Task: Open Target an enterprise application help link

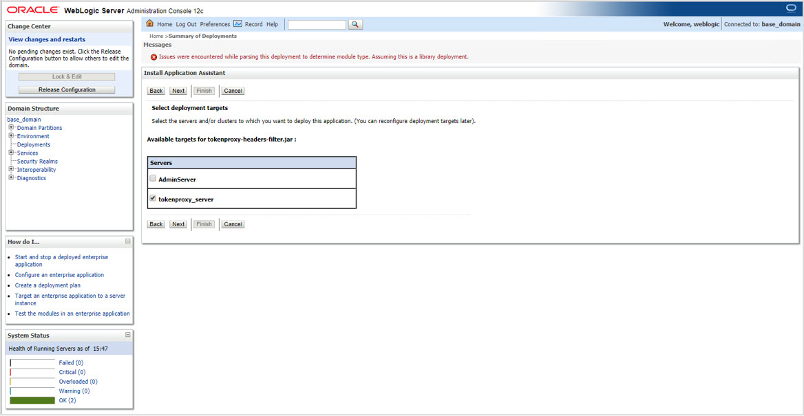Action: [70, 299]
